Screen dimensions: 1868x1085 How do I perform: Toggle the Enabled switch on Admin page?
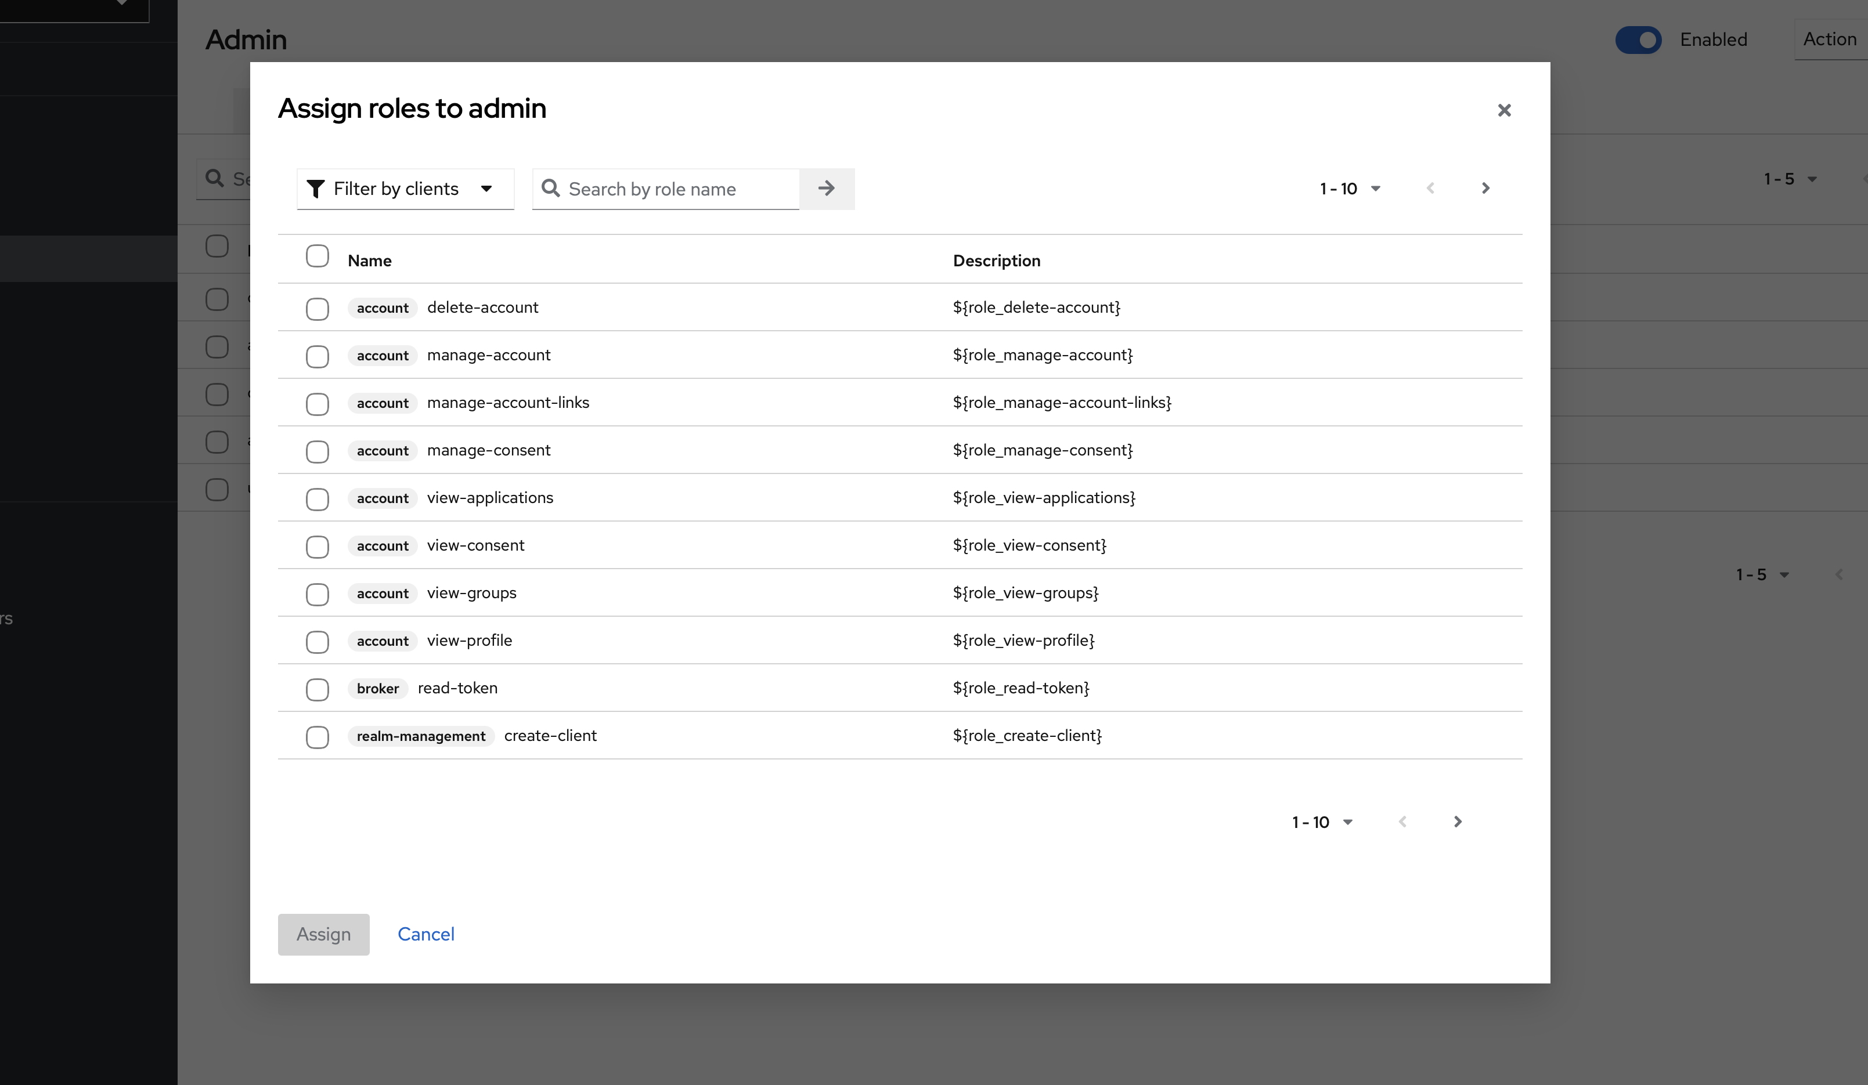pos(1638,40)
